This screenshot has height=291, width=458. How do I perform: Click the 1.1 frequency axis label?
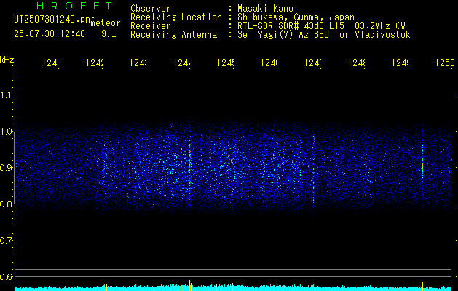pyautogui.click(x=6, y=95)
